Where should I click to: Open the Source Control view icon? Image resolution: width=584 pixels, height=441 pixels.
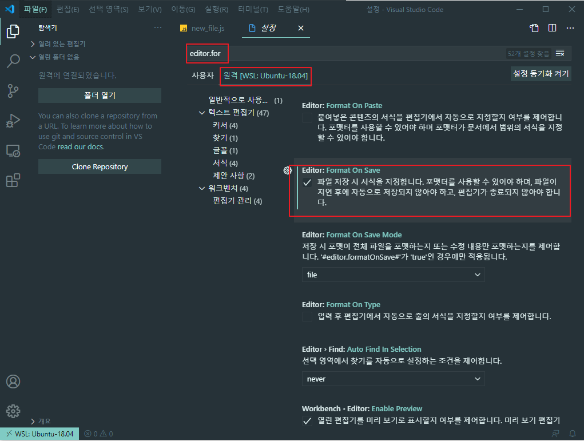[13, 91]
